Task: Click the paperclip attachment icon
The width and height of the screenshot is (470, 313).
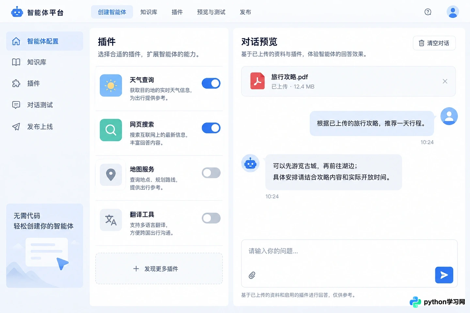Action: (x=252, y=275)
